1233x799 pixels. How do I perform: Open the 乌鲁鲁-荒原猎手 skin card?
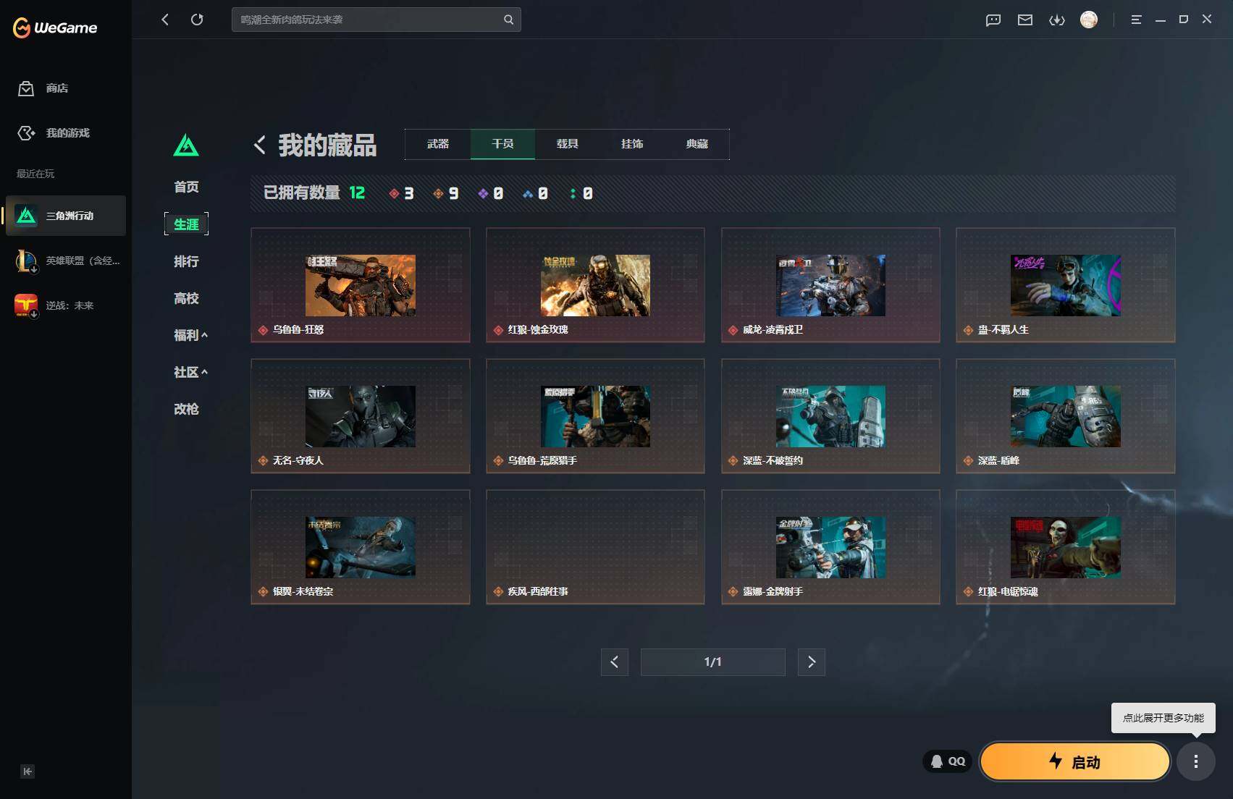coord(595,416)
